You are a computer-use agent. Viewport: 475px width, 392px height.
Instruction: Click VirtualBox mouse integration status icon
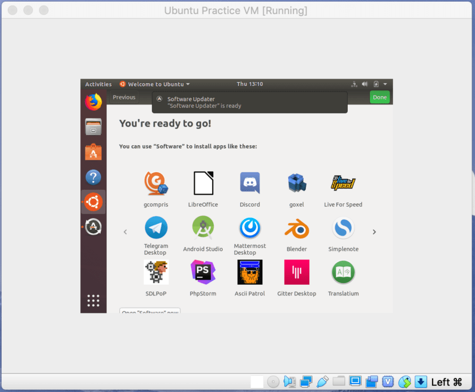(x=404, y=382)
